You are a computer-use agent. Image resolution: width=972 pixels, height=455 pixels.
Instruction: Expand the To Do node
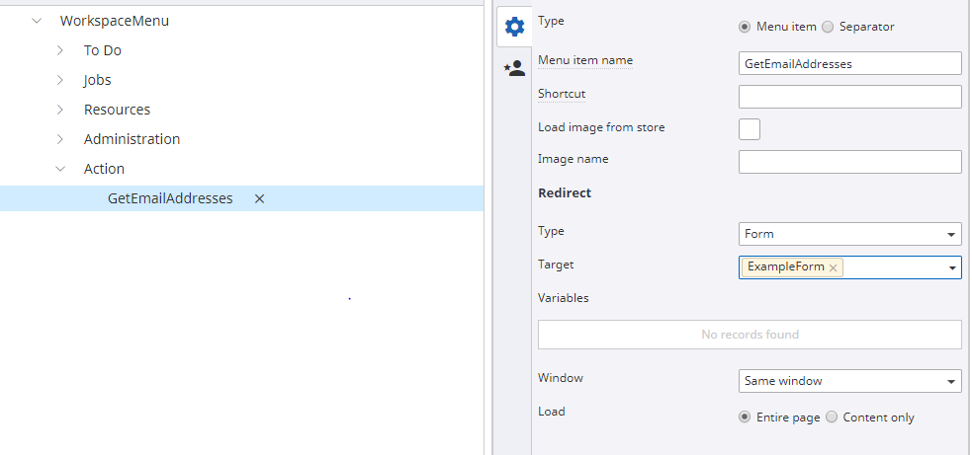(x=60, y=50)
